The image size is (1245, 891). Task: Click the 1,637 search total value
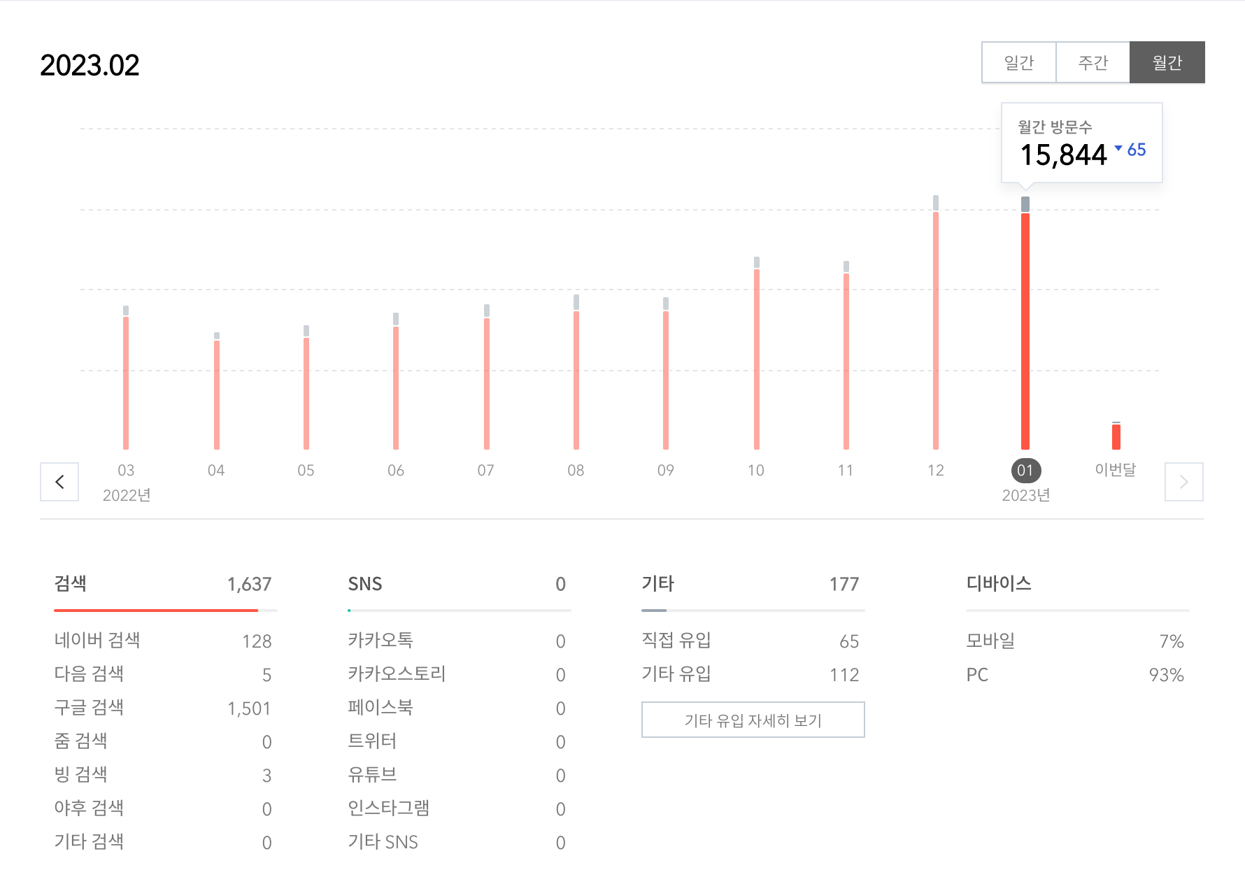[x=250, y=584]
